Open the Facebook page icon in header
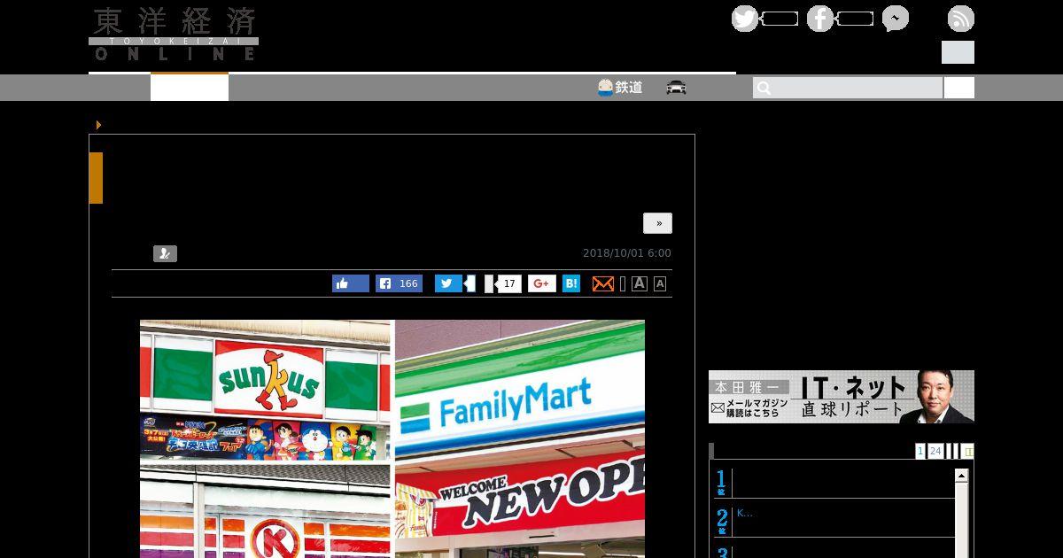The image size is (1063, 558). [x=820, y=19]
